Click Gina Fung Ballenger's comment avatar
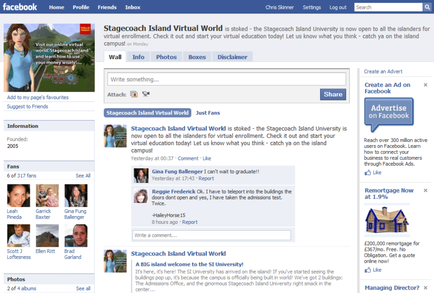This screenshot has width=434, height=293. pyautogui.click(x=141, y=175)
